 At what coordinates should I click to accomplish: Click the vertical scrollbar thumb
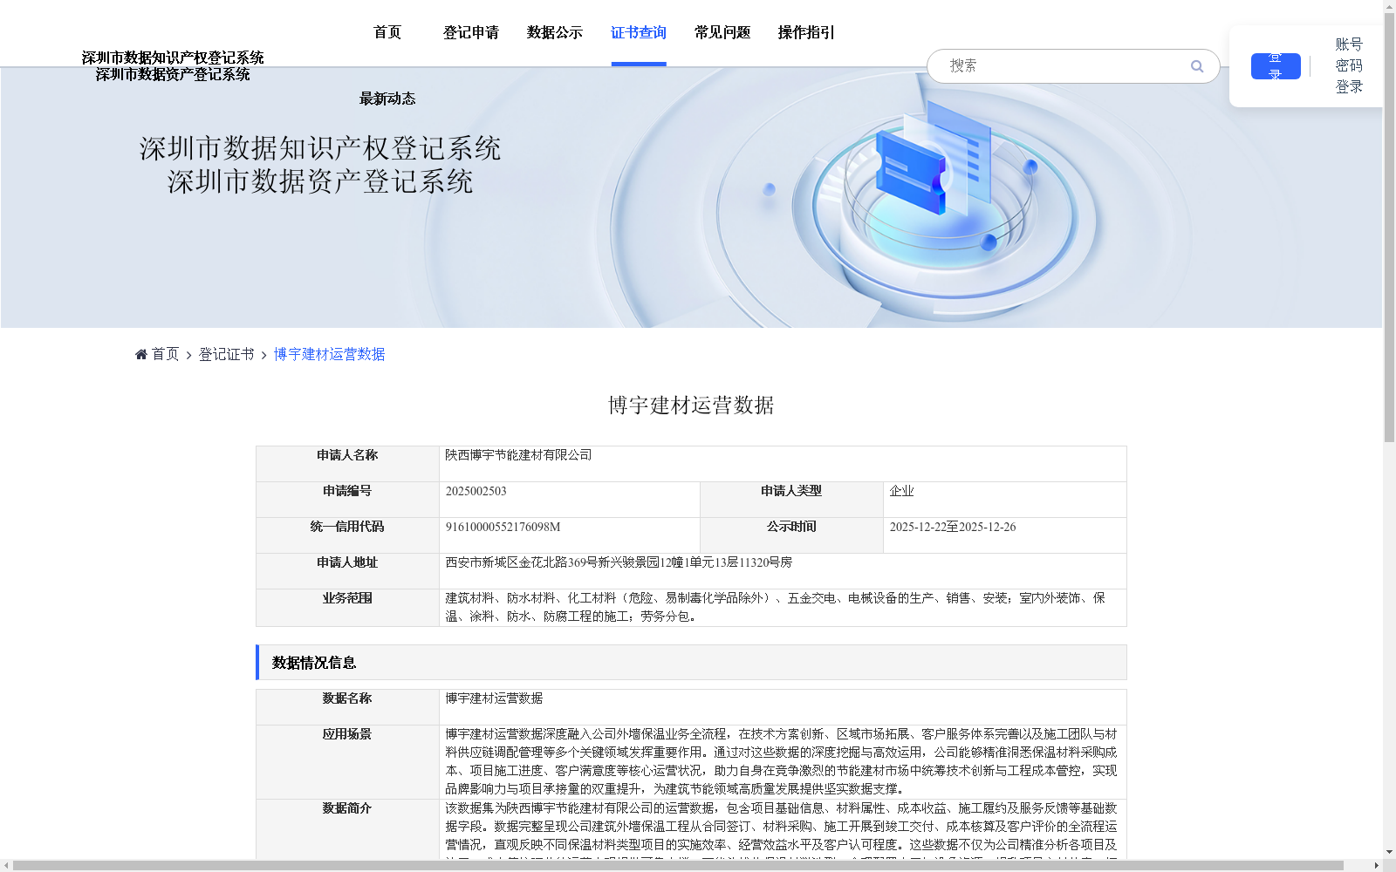click(1389, 227)
